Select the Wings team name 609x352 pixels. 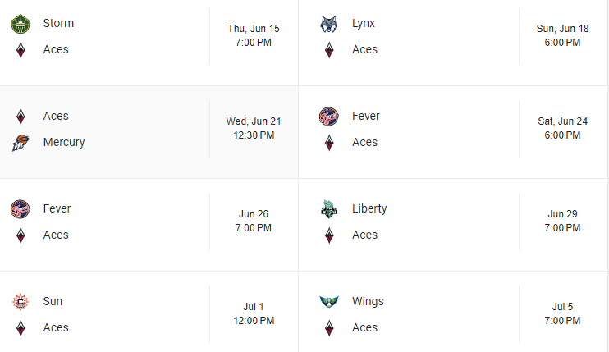coord(368,301)
